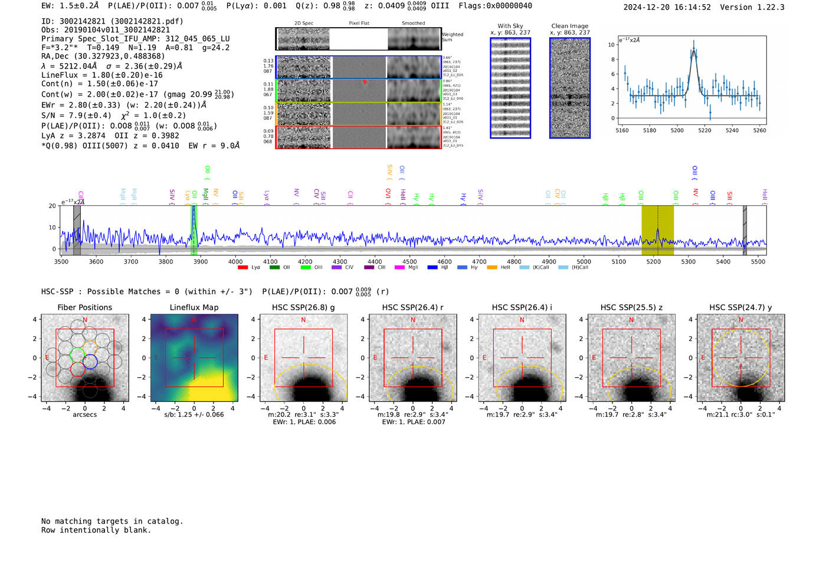
Task: Click the green fiber circle in Fiber Positions
Action: click(77, 354)
